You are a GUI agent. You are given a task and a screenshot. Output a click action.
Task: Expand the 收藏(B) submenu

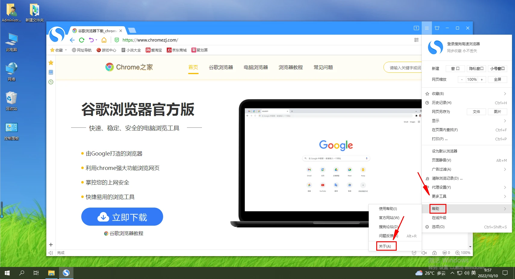tap(467, 94)
